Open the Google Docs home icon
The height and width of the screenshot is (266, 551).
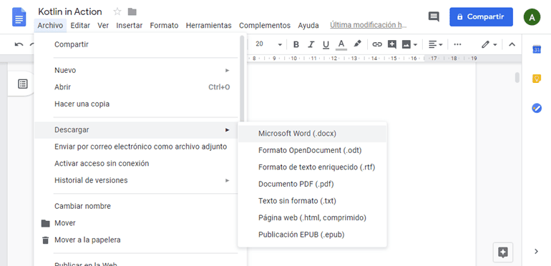click(x=19, y=17)
